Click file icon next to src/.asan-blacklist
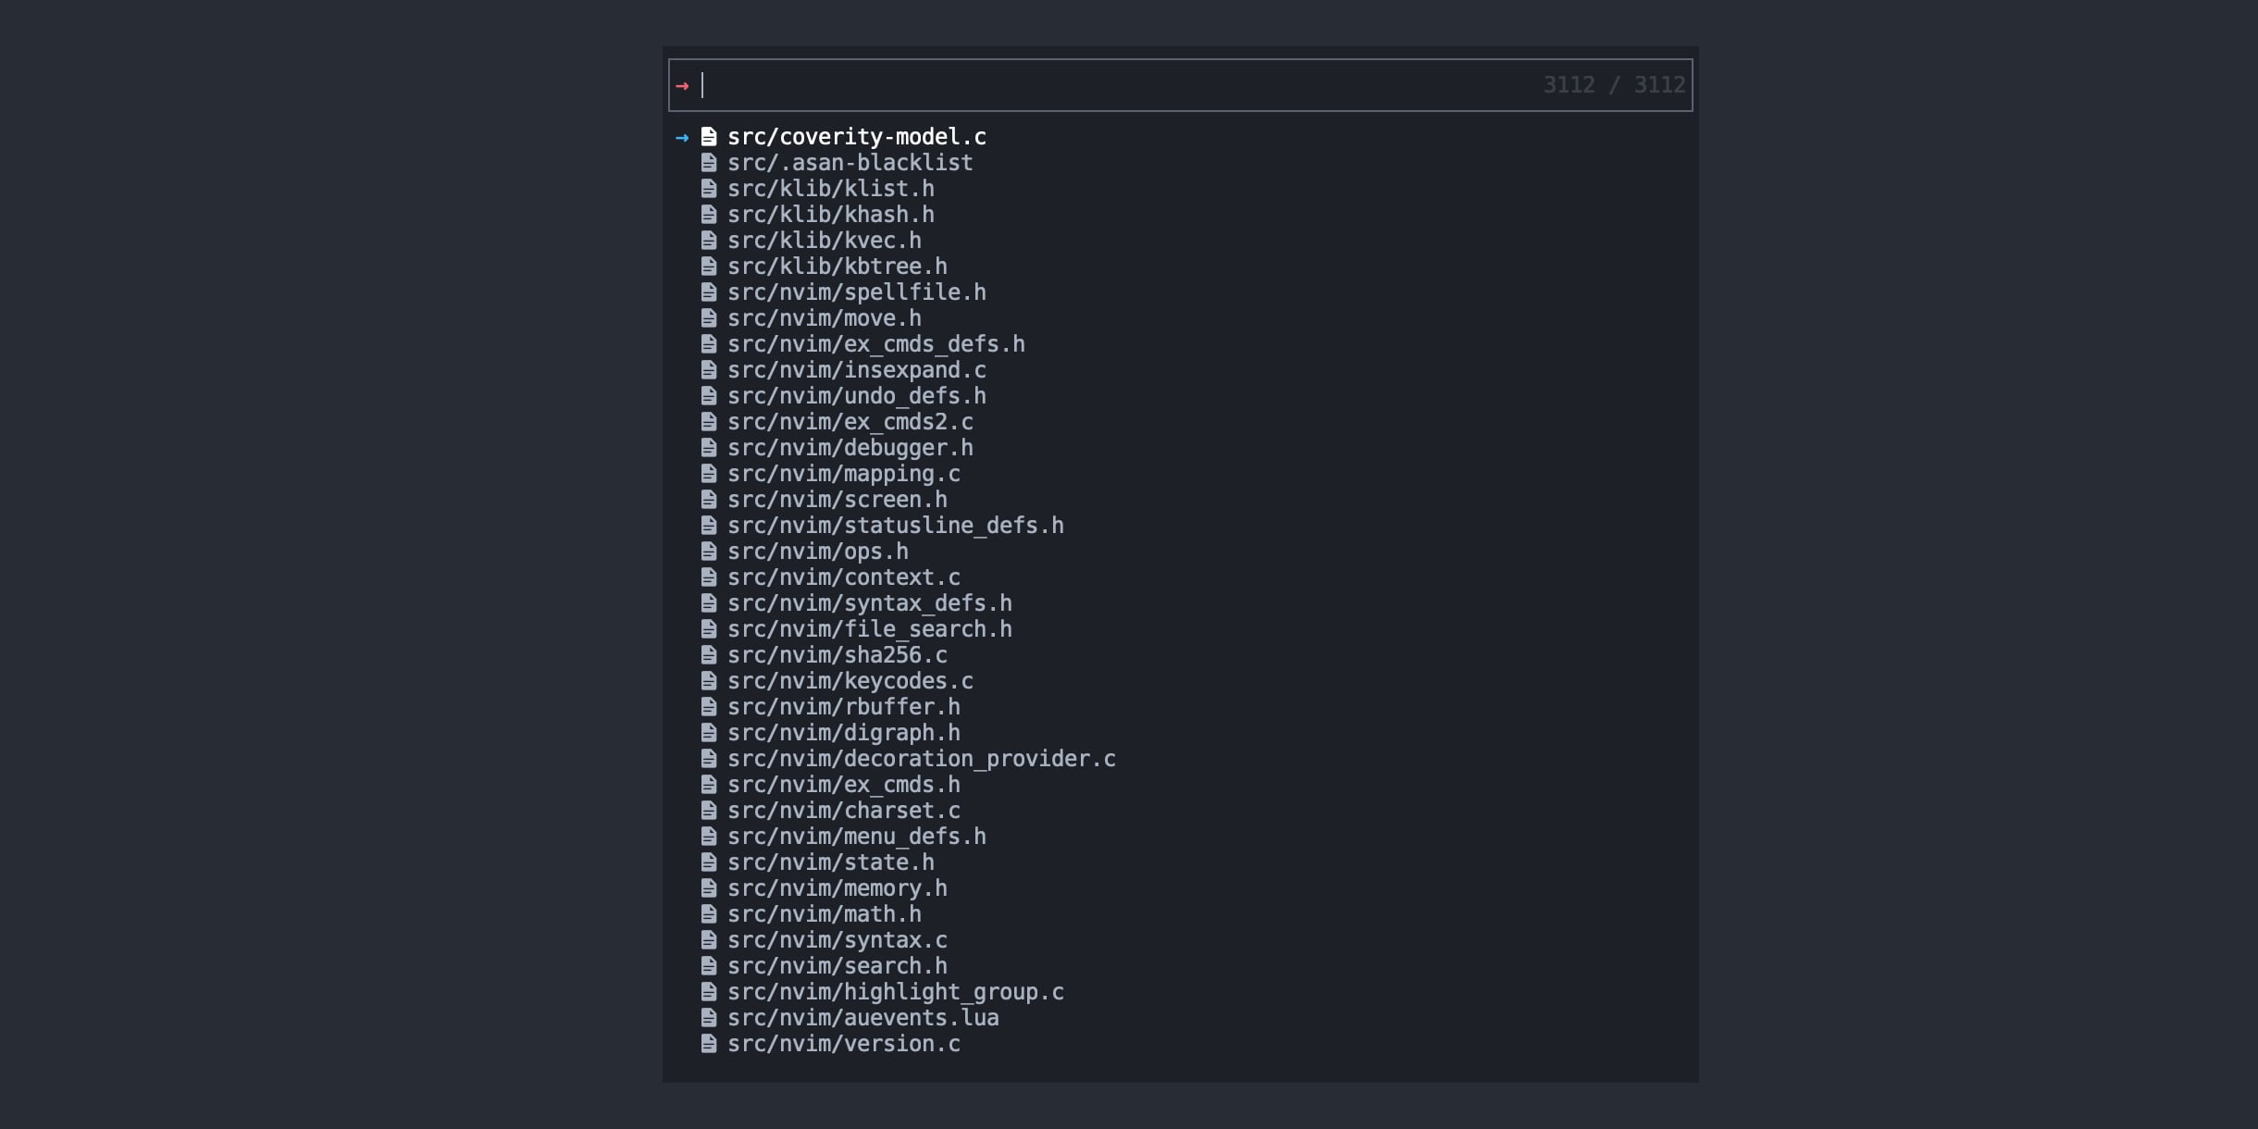This screenshot has width=2258, height=1129. [x=709, y=163]
